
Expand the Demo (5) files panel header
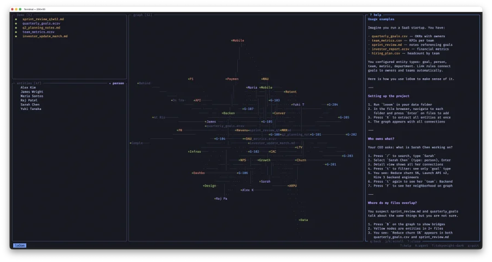(24, 15)
